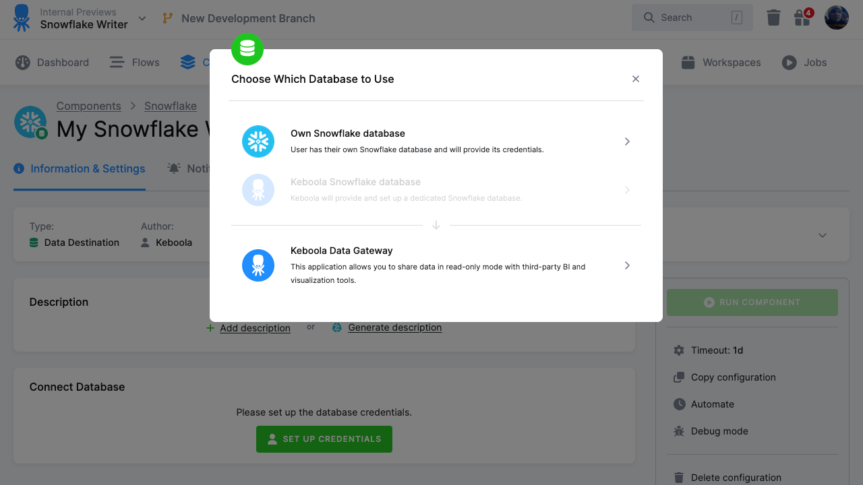
Task: Select the Copy configuration icon
Action: (x=679, y=377)
